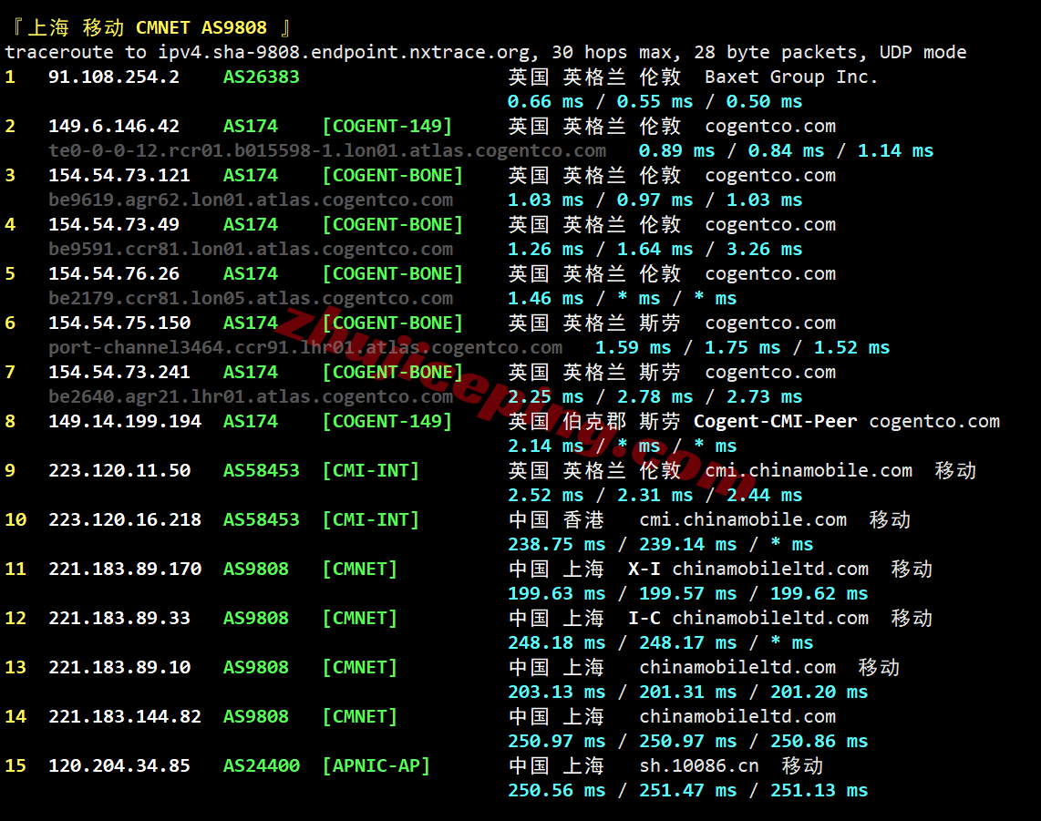Click latency 1.14 ms on hop 2
Viewport: 1041px width, 821px height.
(895, 150)
